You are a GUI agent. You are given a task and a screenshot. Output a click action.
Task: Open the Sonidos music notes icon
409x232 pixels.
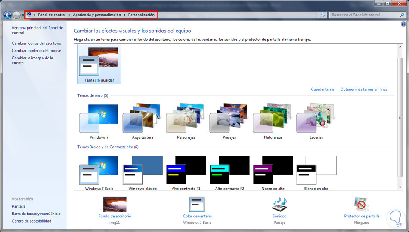279,205
